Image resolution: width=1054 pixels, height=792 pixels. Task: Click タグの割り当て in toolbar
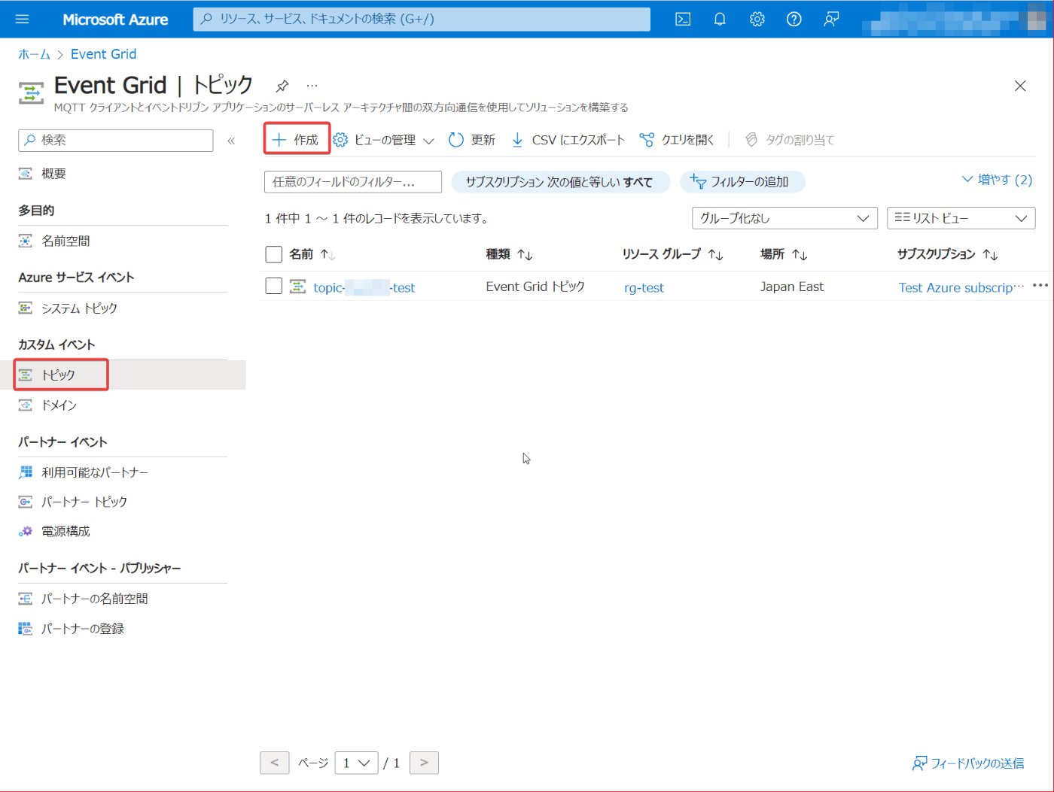(790, 140)
